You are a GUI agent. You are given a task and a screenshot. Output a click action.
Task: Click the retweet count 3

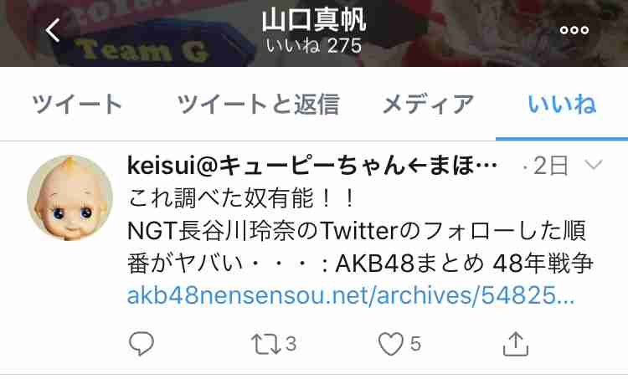pyautogui.click(x=291, y=344)
